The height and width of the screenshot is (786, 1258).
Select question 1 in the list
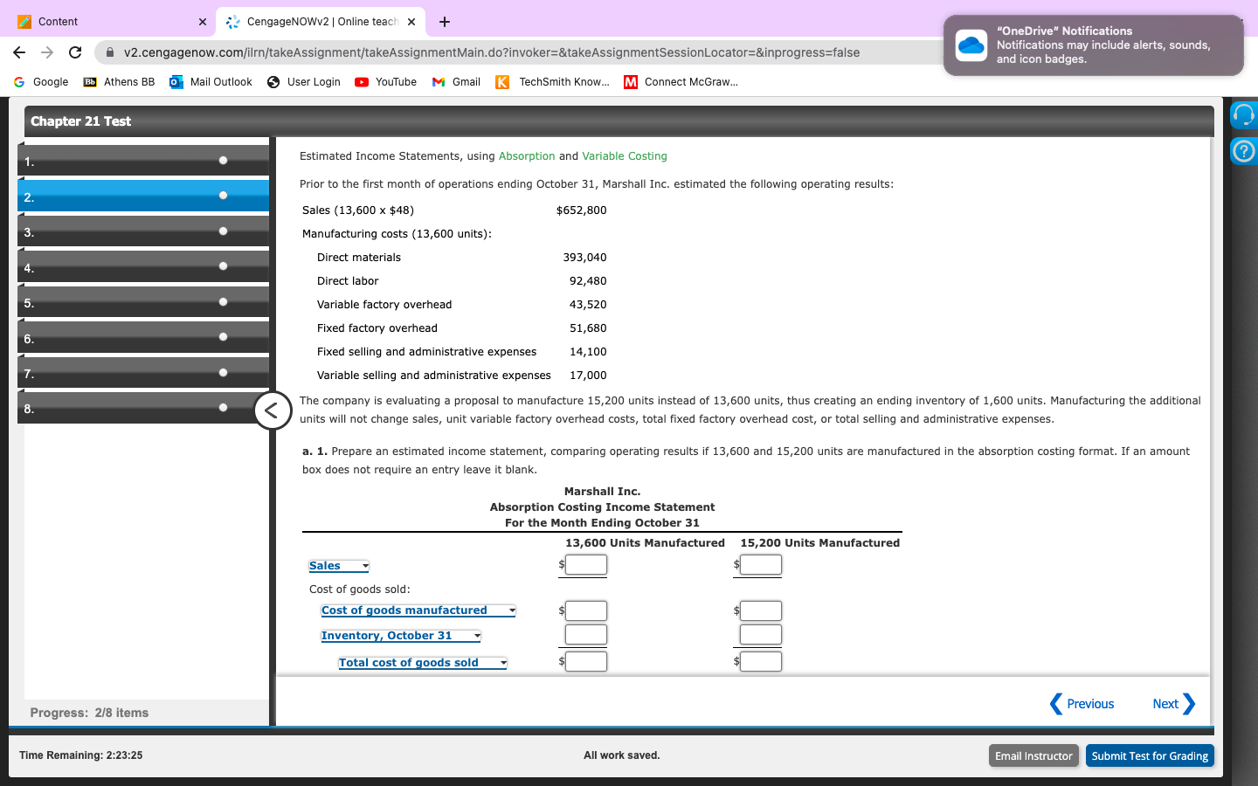click(x=143, y=161)
